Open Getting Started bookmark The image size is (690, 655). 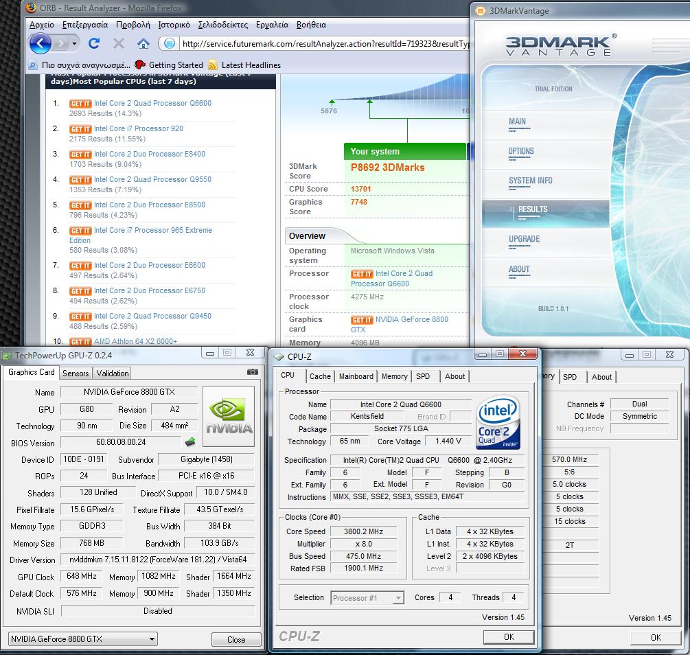pyautogui.click(x=169, y=65)
